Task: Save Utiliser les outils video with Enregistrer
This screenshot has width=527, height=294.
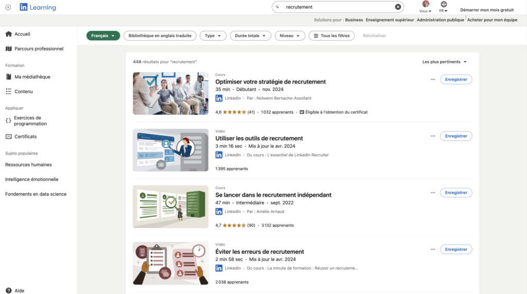Action: (456, 136)
